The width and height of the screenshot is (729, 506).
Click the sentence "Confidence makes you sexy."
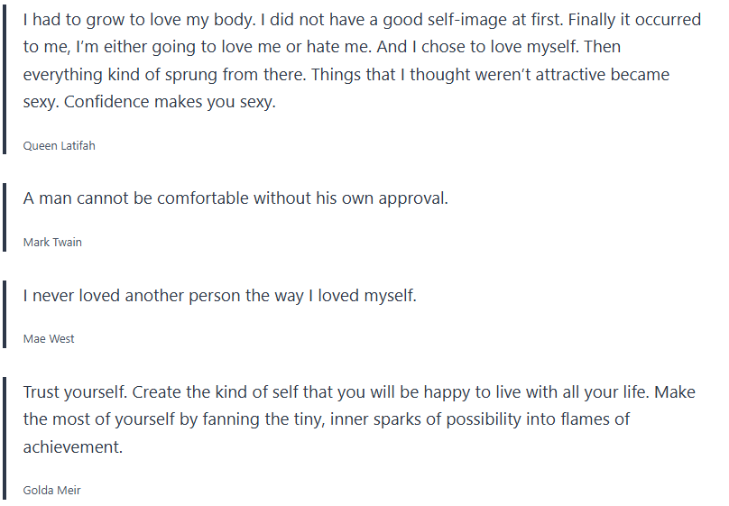[180, 102]
